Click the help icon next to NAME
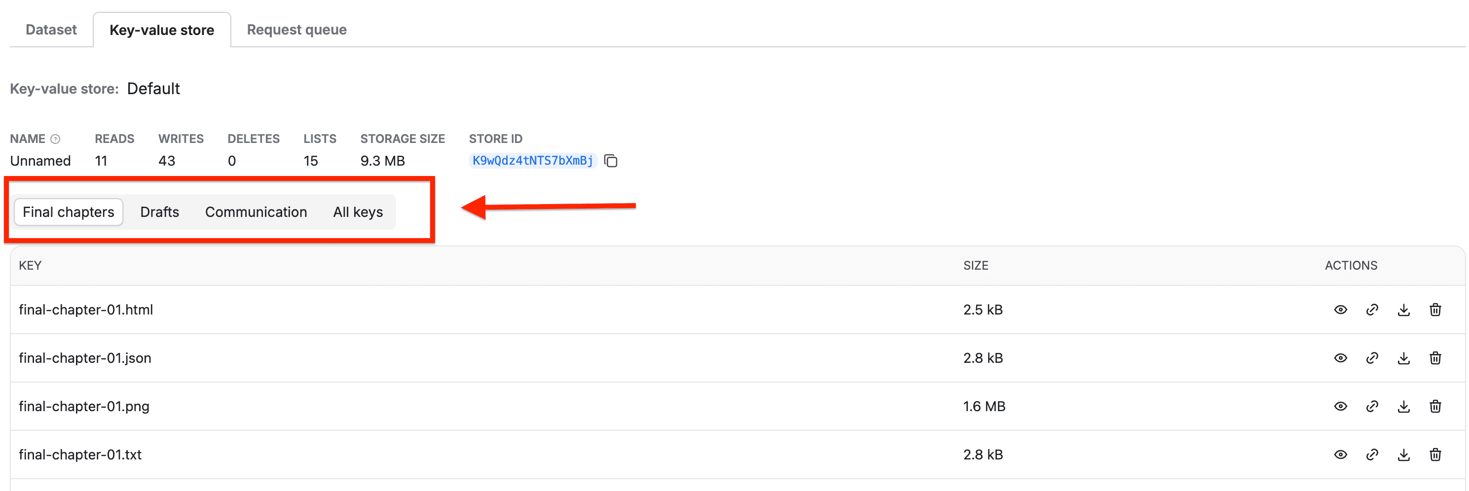 pyautogui.click(x=55, y=139)
